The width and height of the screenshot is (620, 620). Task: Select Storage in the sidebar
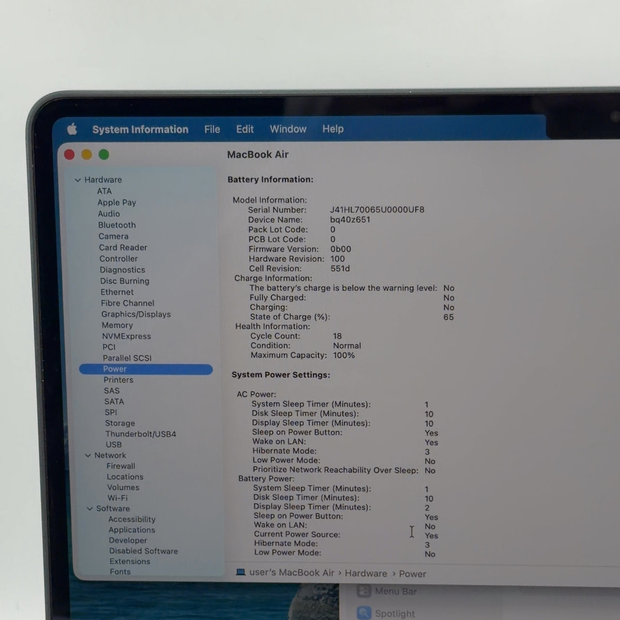pos(120,423)
